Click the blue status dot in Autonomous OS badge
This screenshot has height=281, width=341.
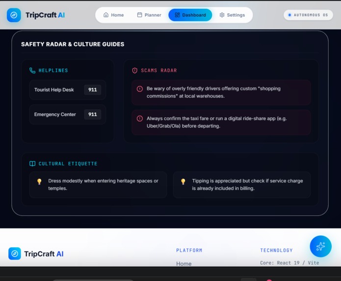tap(289, 15)
